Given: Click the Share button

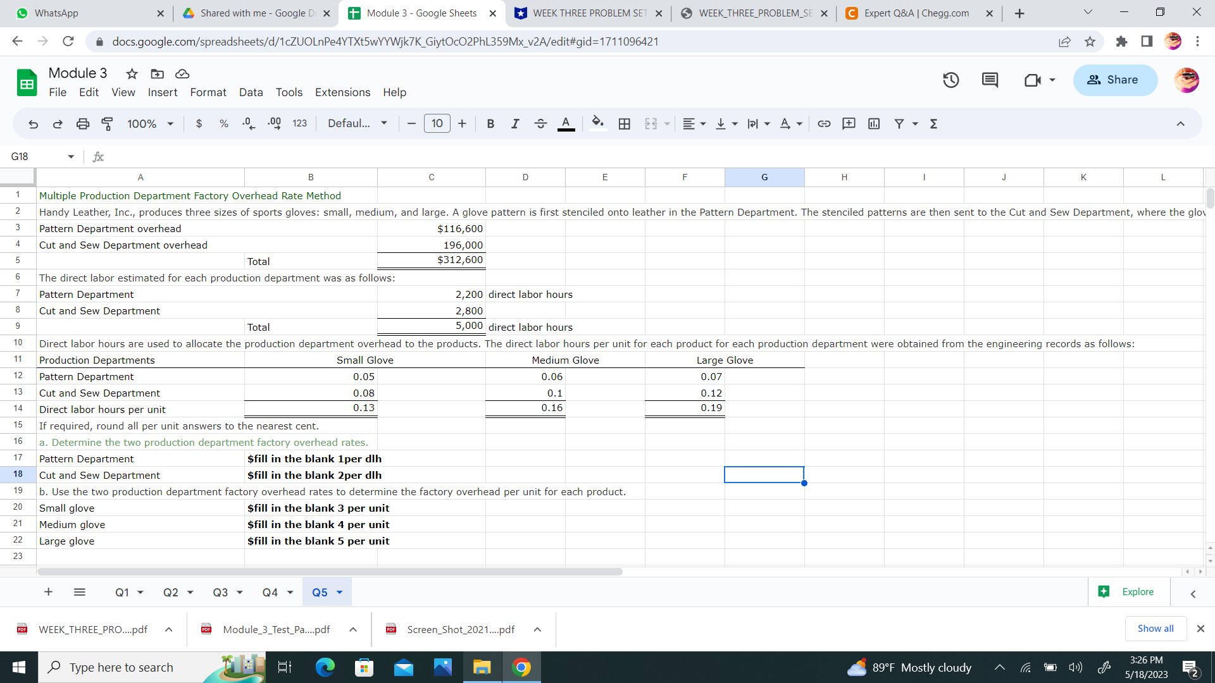Looking at the screenshot, I should (1115, 80).
